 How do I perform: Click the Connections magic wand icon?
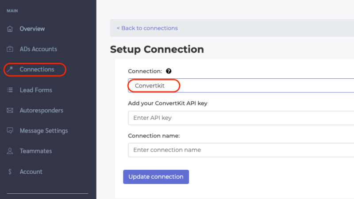(x=10, y=69)
